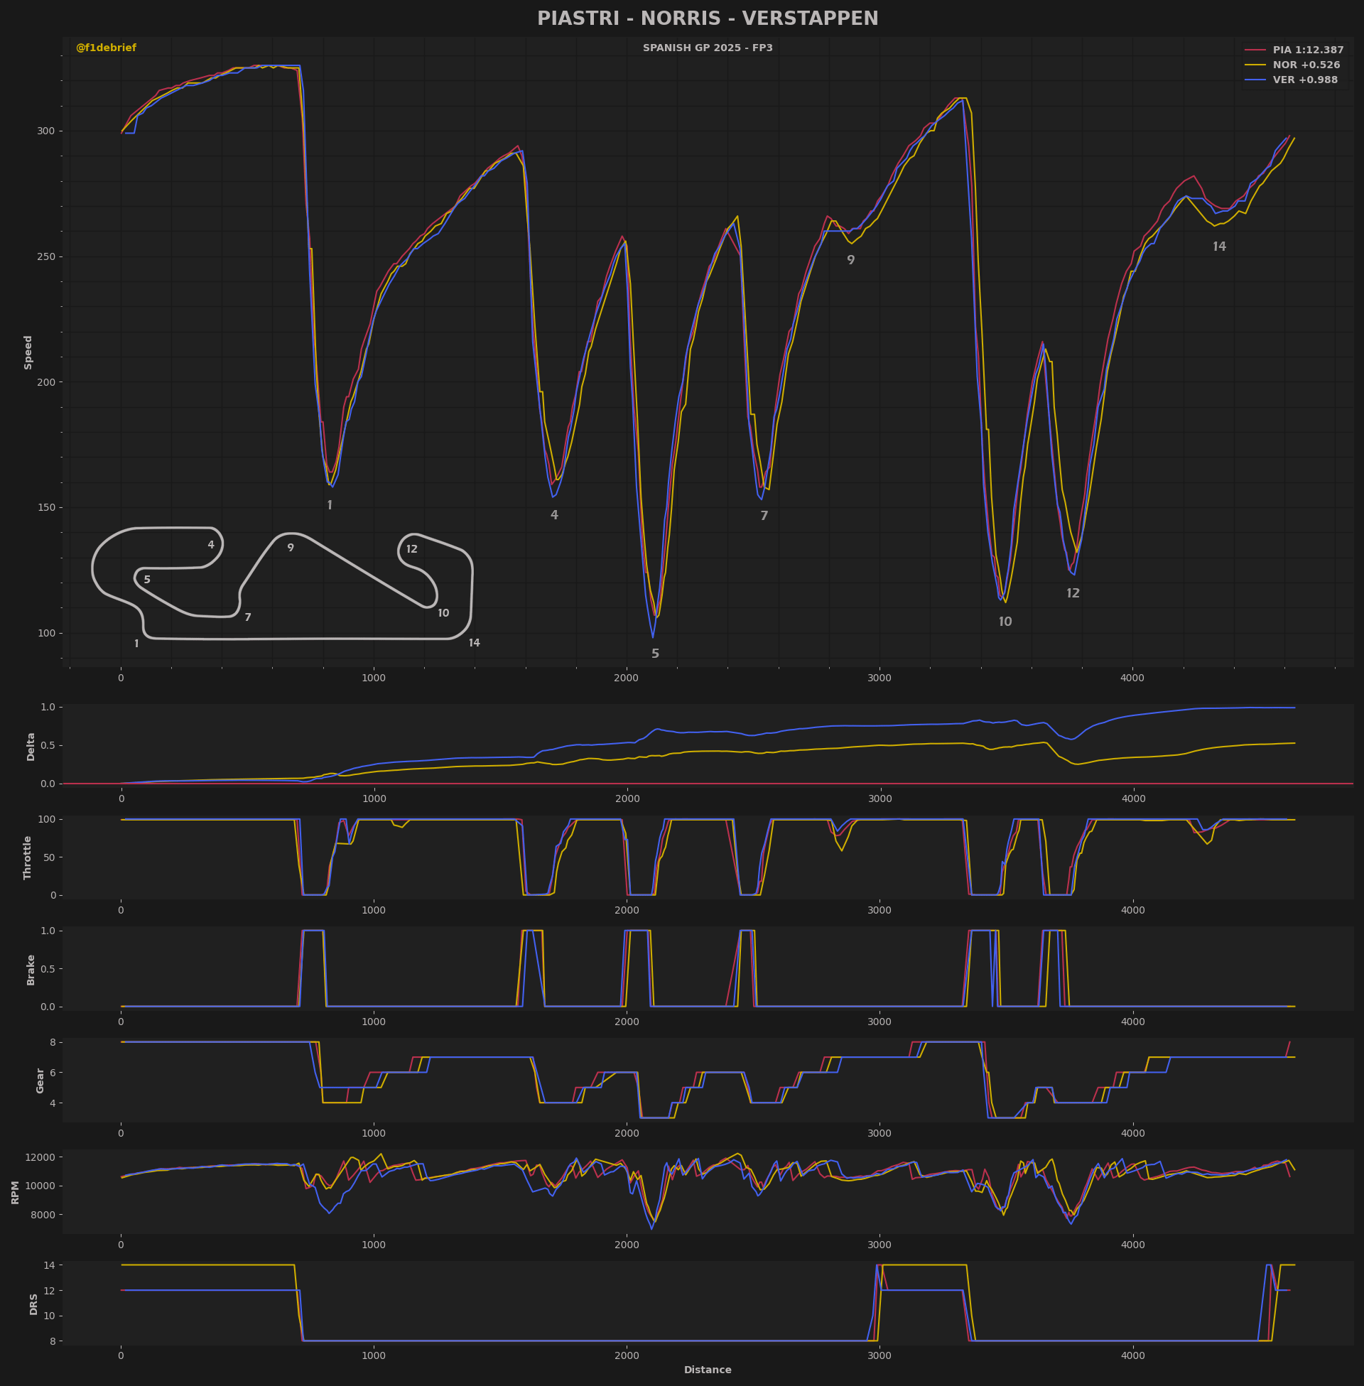Screen dimensions: 1364x1386
Task: Click the turn 9 label on speed chart
Action: [850, 260]
